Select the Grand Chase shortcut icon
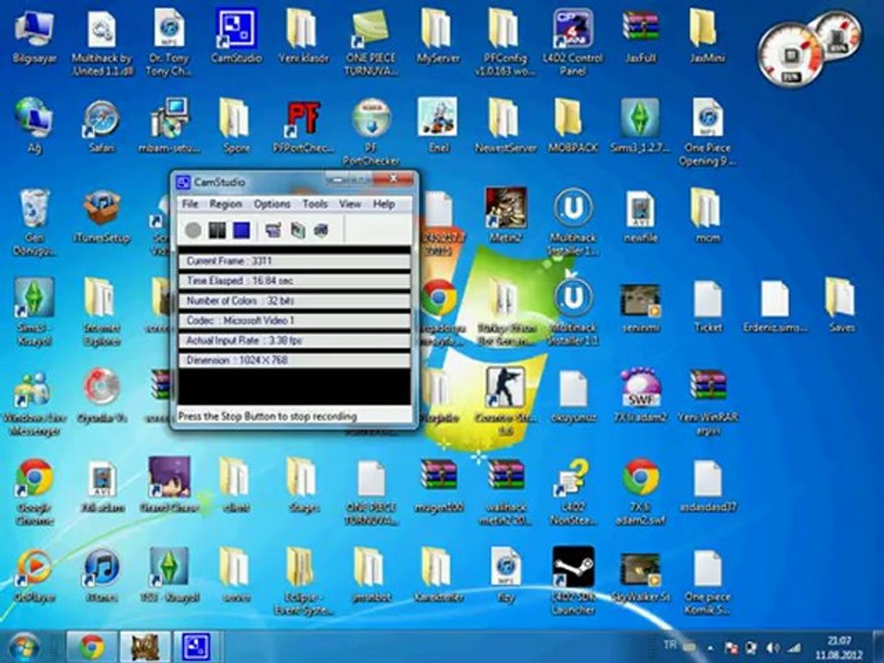The width and height of the screenshot is (884, 663). point(169,485)
